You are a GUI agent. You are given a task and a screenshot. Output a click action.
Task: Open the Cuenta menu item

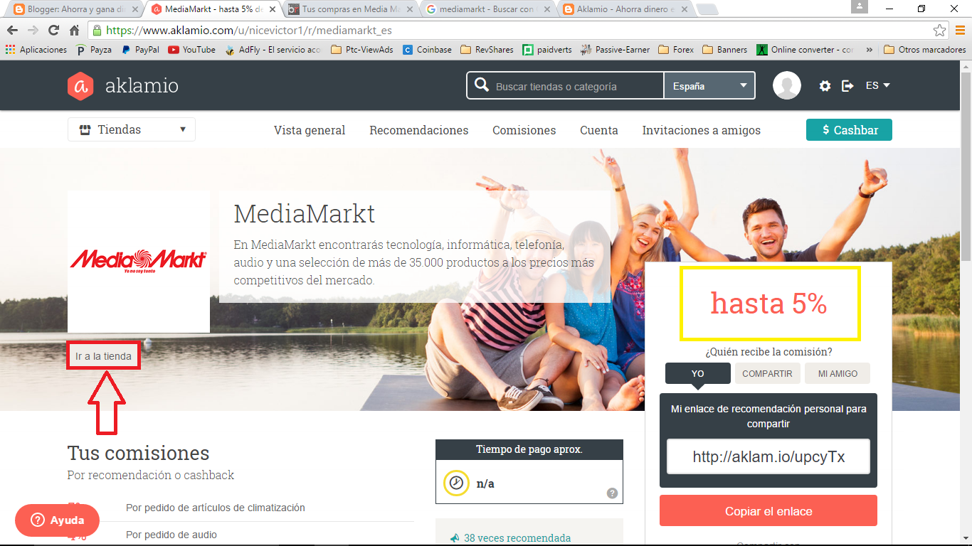[599, 130]
